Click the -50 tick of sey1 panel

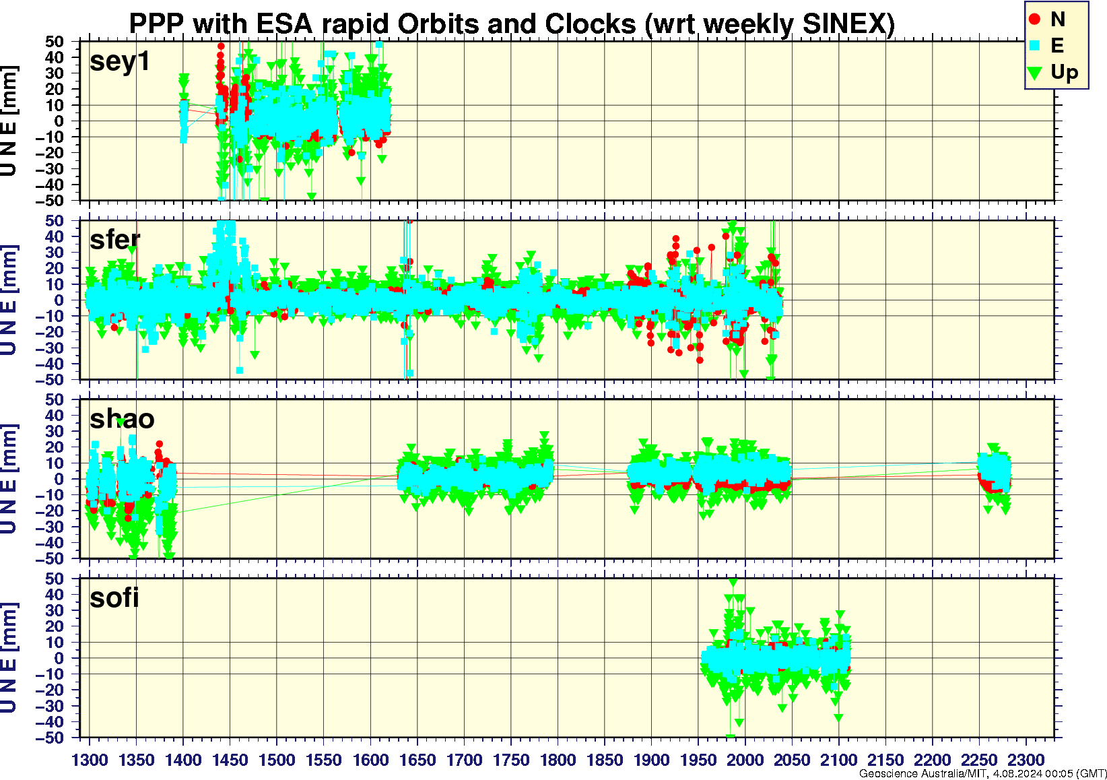pyautogui.click(x=51, y=201)
